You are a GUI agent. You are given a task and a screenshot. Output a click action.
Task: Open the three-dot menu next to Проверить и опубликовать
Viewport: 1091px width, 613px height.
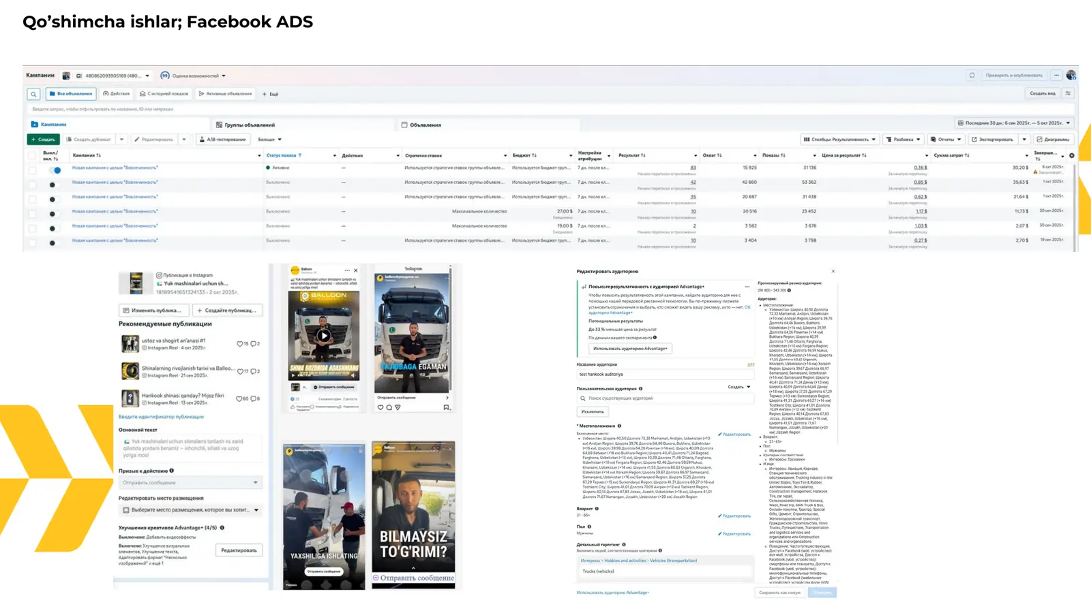[x=1056, y=76]
